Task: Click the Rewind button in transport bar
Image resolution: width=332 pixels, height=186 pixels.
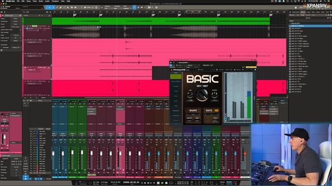Action: pyautogui.click(x=145, y=183)
